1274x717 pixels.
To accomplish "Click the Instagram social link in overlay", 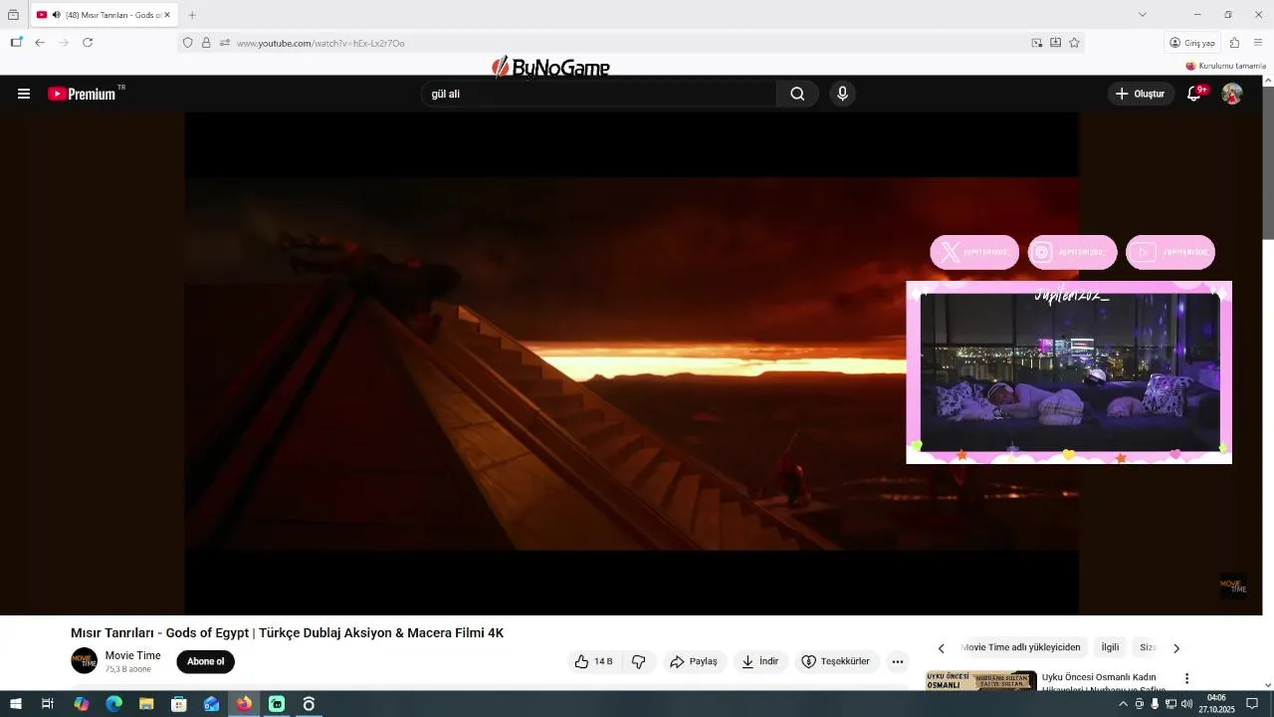I will (1072, 252).
